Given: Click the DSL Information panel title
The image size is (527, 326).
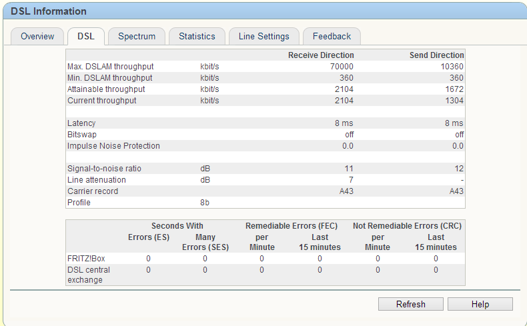Looking at the screenshot, I should (49, 11).
